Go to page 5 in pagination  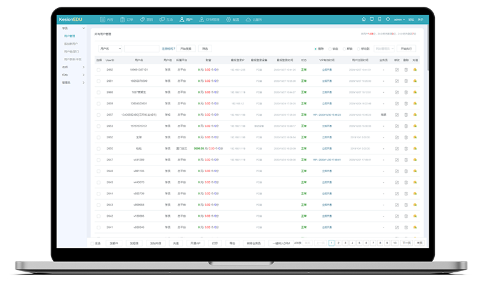(359, 243)
